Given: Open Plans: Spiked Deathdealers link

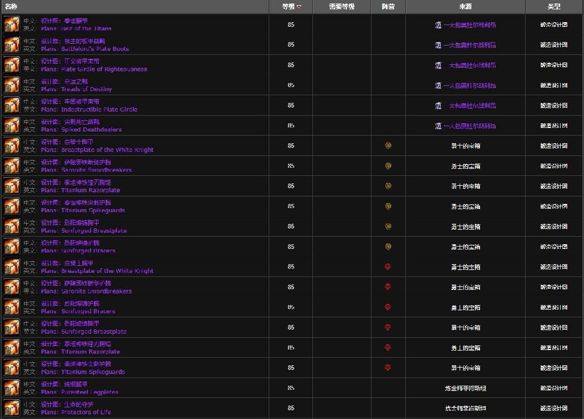Looking at the screenshot, I should [x=81, y=130].
